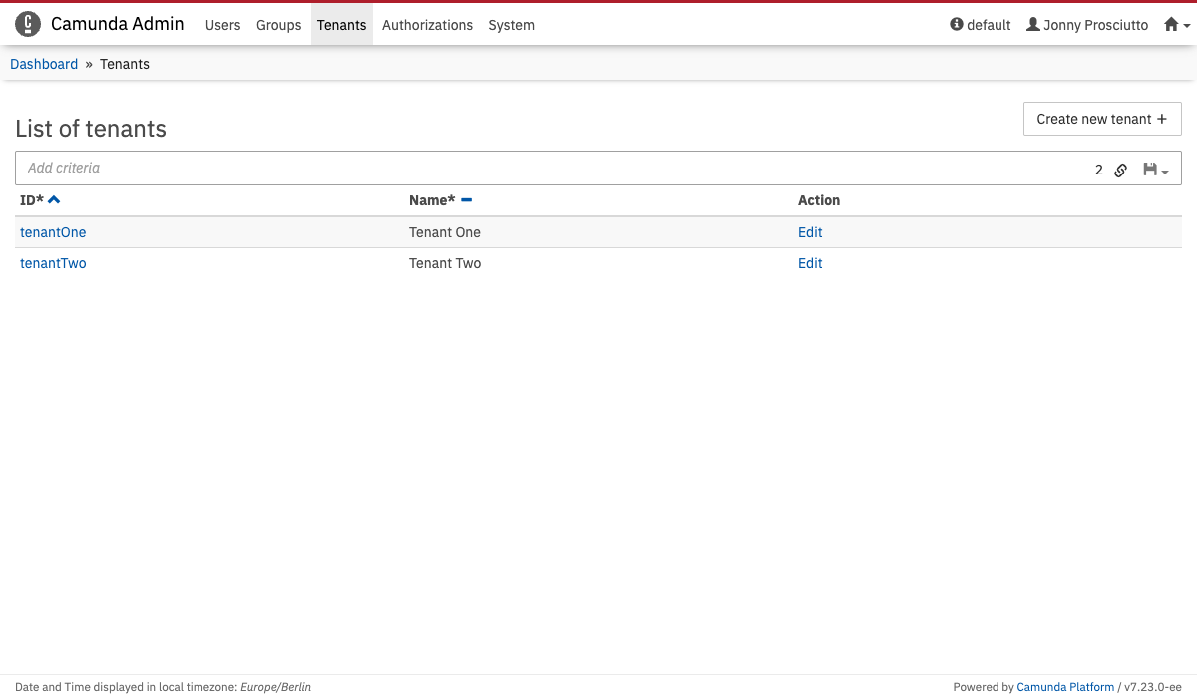Edit the Tenant Two row
Image resolution: width=1197 pixels, height=698 pixels.
(810, 263)
